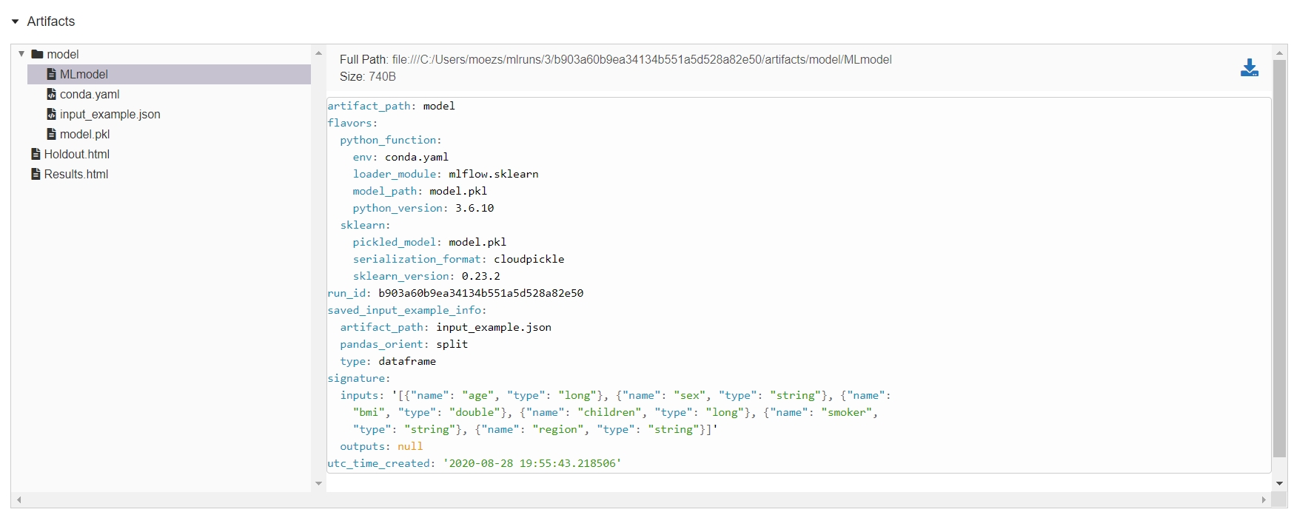
Task: Click the model.pkl file icon
Action: [x=51, y=134]
